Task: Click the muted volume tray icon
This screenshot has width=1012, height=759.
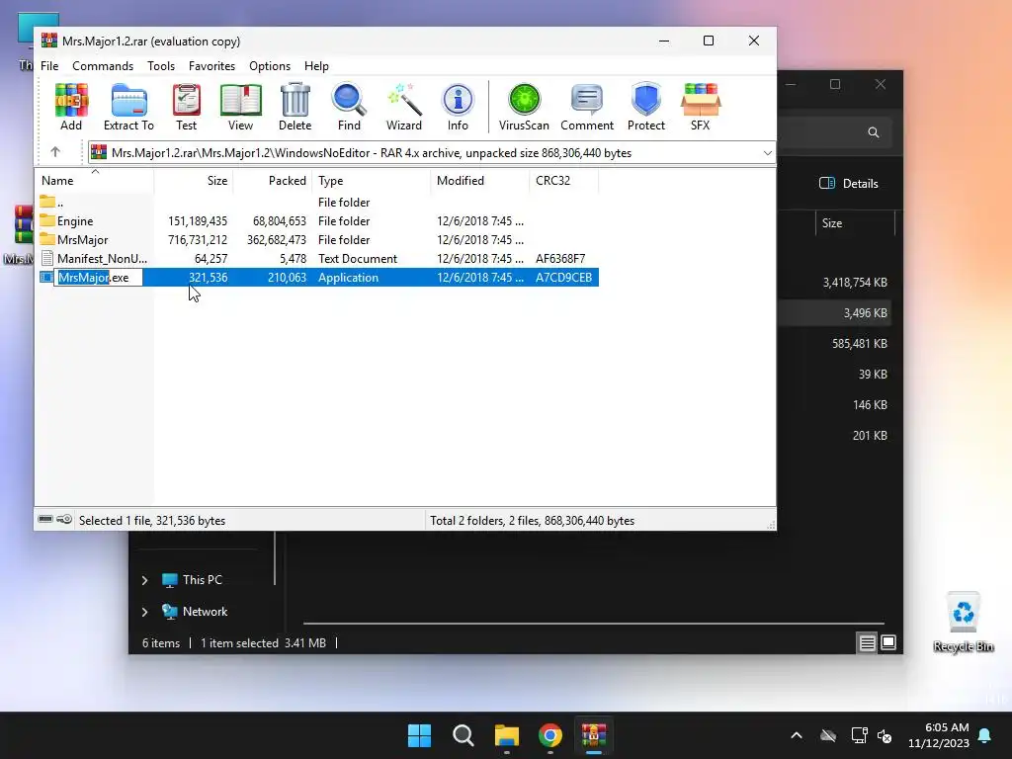Action: pos(885,735)
